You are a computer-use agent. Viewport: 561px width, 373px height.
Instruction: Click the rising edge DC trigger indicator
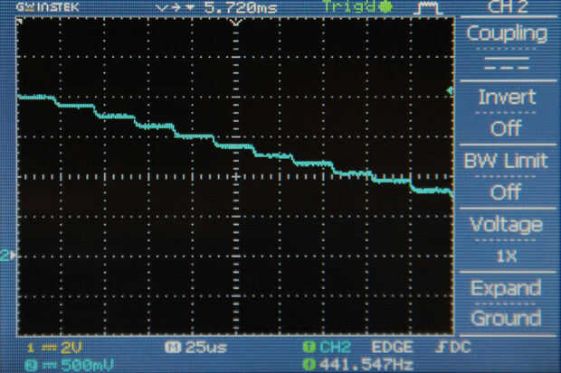pyautogui.click(x=453, y=348)
